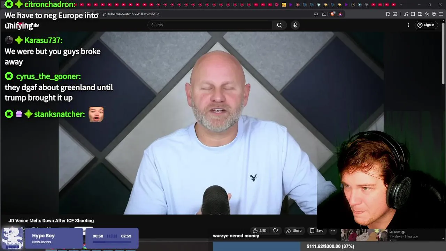
Task: Click username Karasu737 in chat overlay
Action: pos(43,40)
